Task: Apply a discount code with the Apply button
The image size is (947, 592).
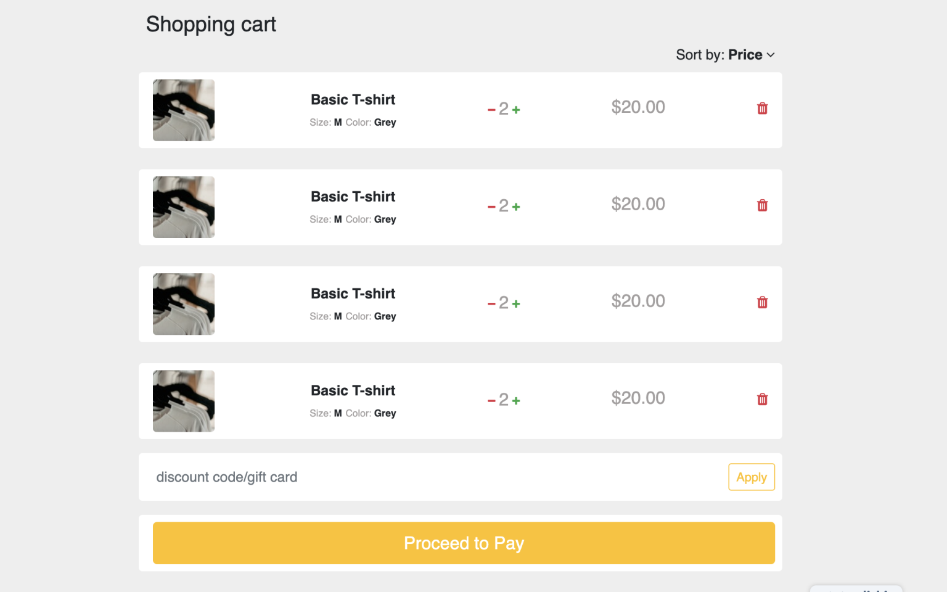Action: [751, 477]
